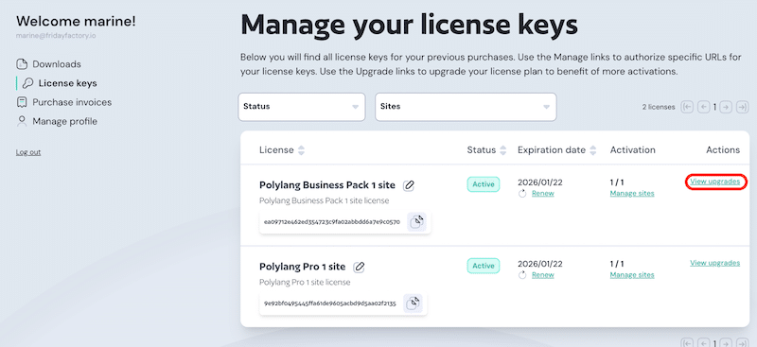Open Manage sites for Polylang Pro

632,275
